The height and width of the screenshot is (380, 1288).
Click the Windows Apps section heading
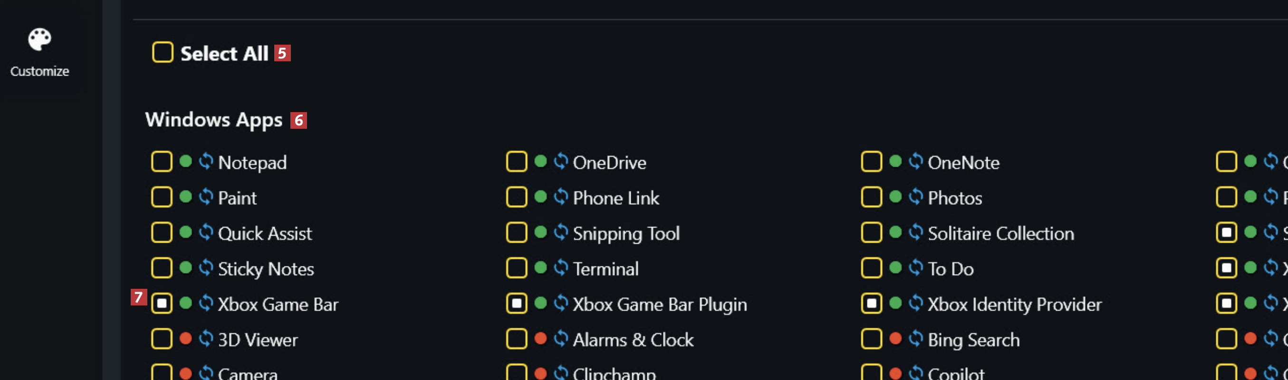[213, 120]
